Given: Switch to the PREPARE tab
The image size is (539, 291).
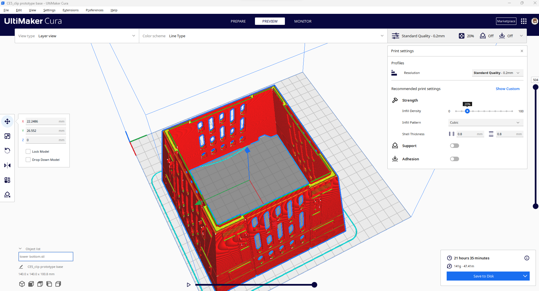Looking at the screenshot, I should [x=238, y=21].
